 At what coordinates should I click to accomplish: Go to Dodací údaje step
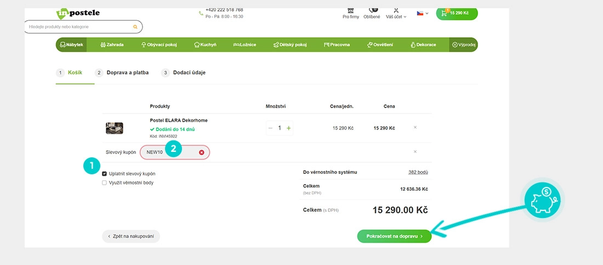(184, 73)
